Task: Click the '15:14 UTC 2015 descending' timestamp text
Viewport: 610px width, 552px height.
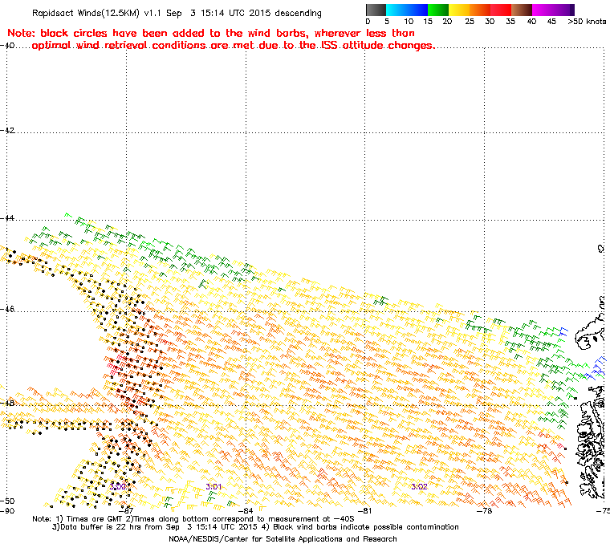Action: (x=261, y=13)
